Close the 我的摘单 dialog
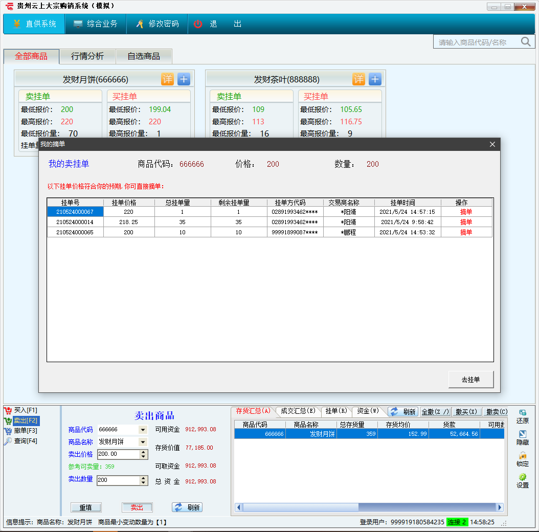The width and height of the screenshot is (539, 532). 492,144
